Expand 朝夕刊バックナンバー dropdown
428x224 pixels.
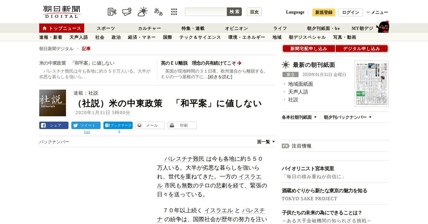[348, 117]
